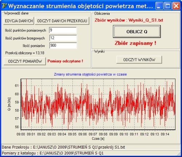Click the Q [m3/s] axis label

pos(9,104)
